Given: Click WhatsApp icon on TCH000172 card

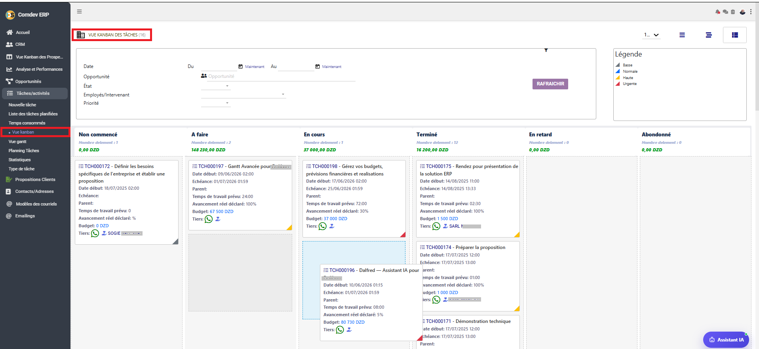Looking at the screenshot, I should point(95,233).
